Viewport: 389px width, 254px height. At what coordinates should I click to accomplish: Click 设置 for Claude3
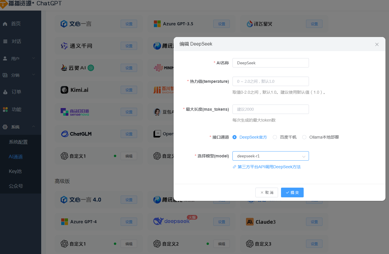pyautogui.click(x=314, y=222)
